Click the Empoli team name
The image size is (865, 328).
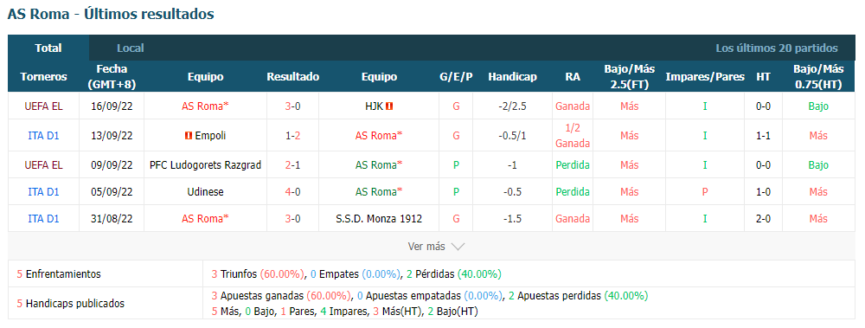[210, 135]
